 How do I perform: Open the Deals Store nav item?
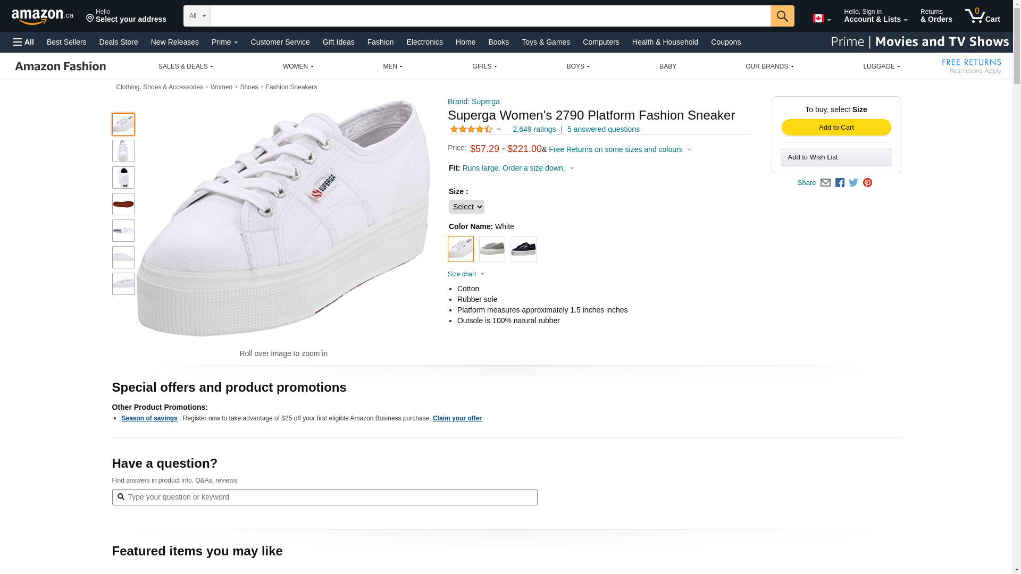click(119, 42)
